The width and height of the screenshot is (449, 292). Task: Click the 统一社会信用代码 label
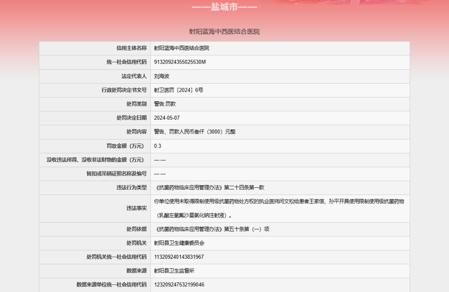126,62
